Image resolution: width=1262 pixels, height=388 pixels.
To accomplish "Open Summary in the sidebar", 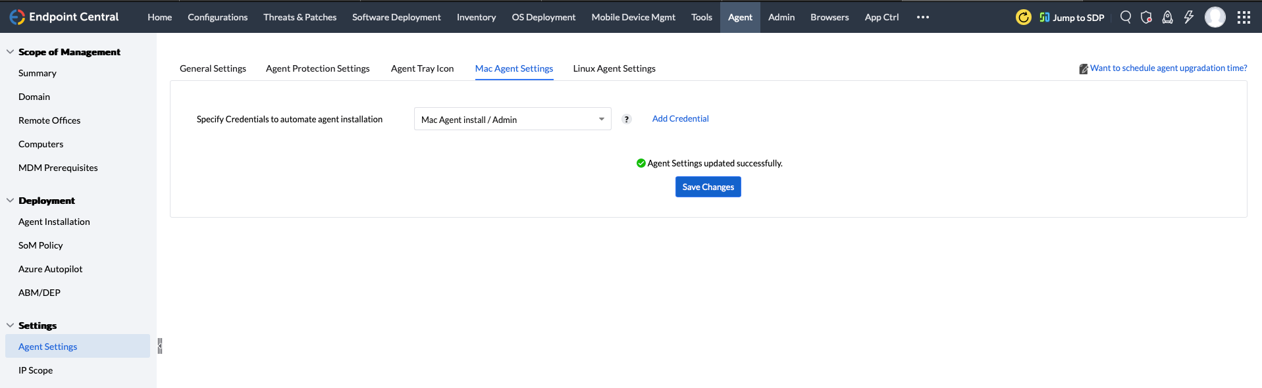I will coord(38,73).
